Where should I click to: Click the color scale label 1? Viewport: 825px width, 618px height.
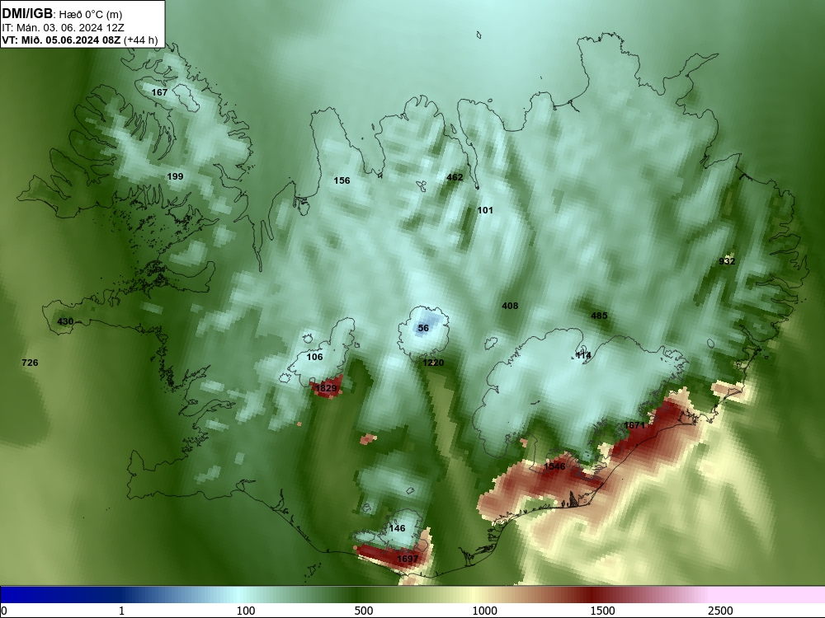(x=121, y=611)
